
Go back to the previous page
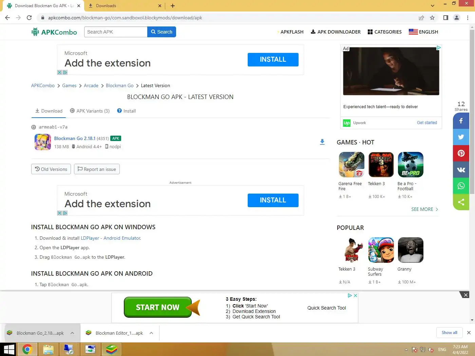pyautogui.click(x=7, y=18)
